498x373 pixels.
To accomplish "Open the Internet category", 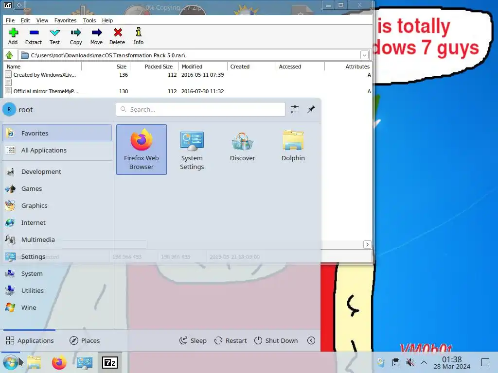I will [x=57, y=222].
